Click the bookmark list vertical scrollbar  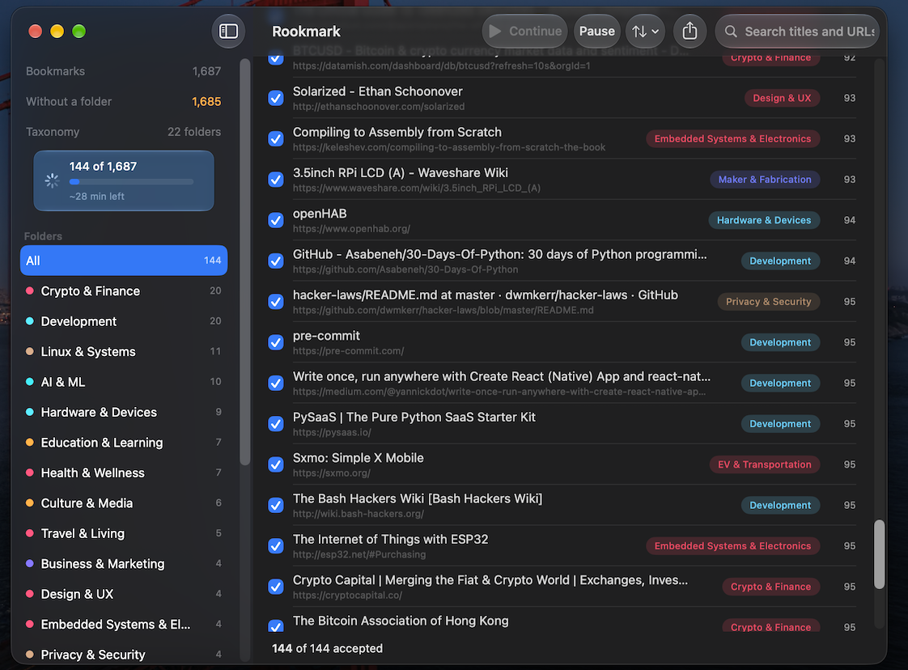pos(879,554)
